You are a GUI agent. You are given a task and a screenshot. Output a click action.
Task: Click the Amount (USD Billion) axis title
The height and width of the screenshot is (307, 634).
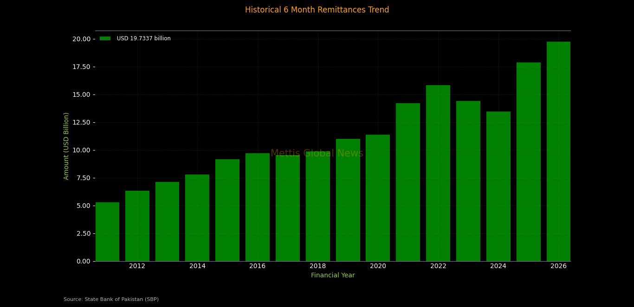coord(66,146)
